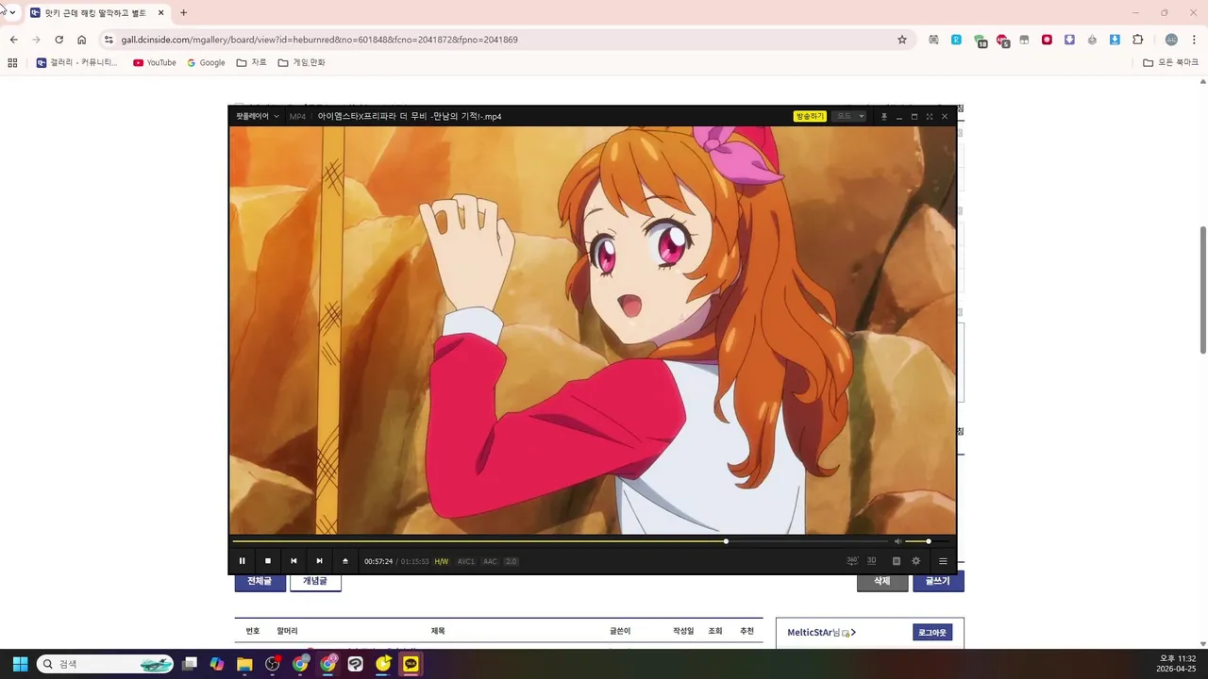Switch the player to fullscreen mode
This screenshot has height=679, width=1208.
(x=930, y=116)
